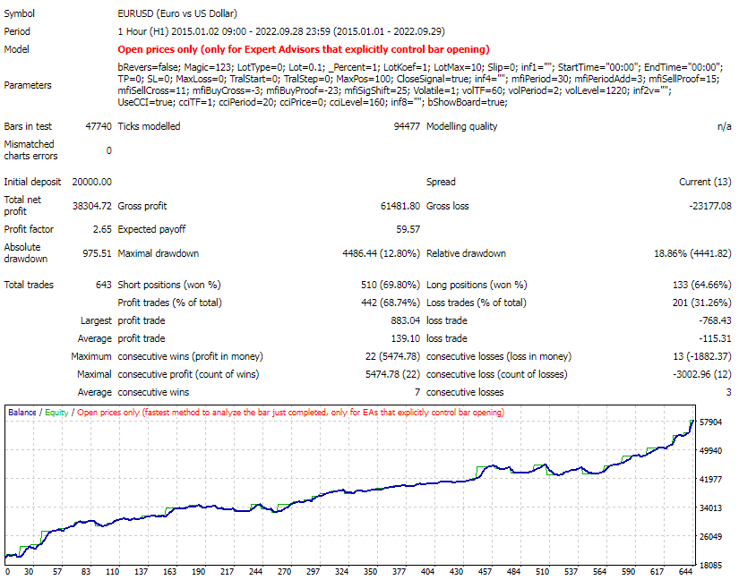
Task: Click the Gross profit value 61481.80
Action: pos(400,206)
